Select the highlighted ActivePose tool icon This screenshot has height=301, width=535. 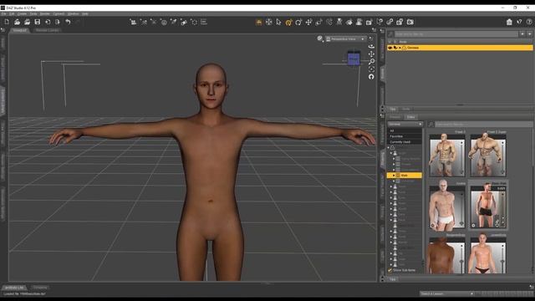coord(258,23)
